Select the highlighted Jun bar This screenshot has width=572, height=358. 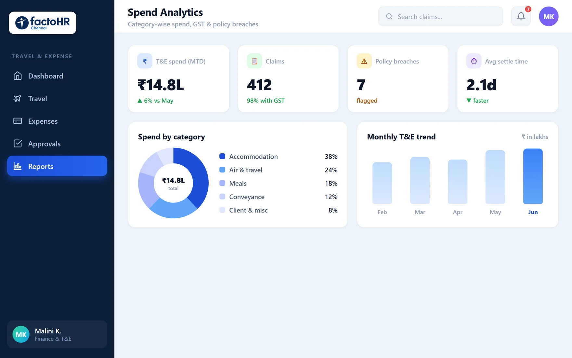[533, 176]
